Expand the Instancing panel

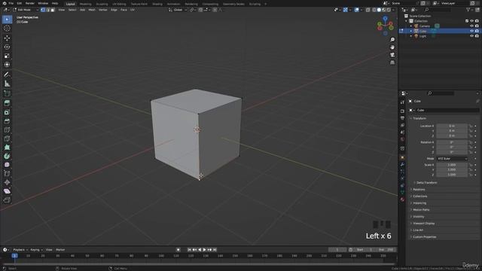419,203
